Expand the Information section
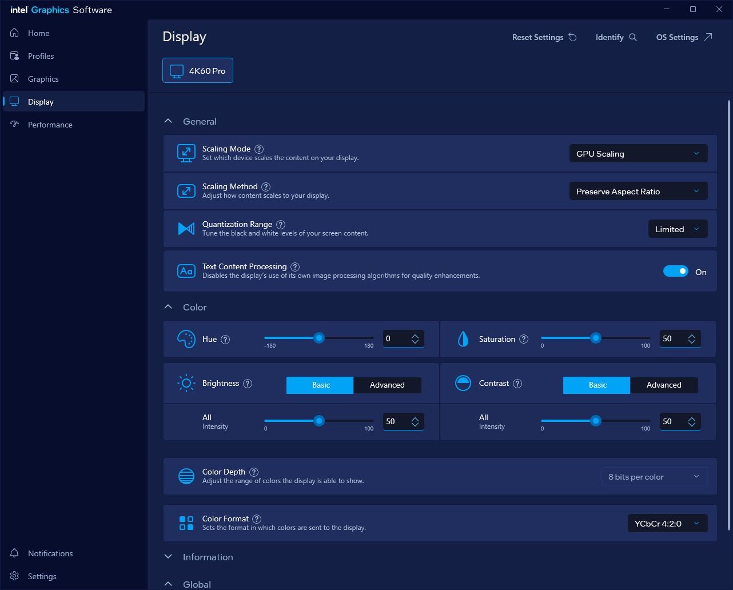The image size is (733, 590). [x=168, y=556]
